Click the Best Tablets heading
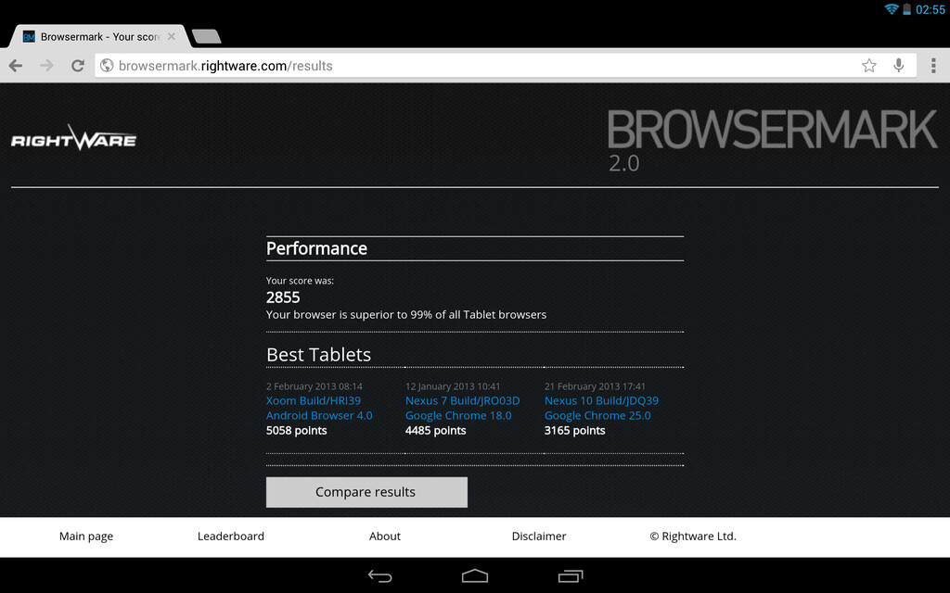 (319, 355)
